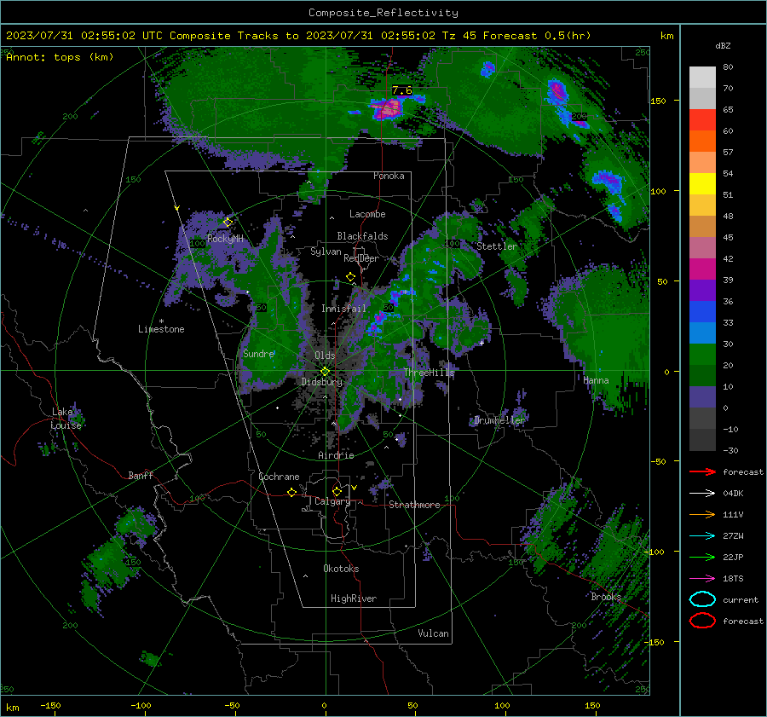Pick the light gray 80 dBZ swatch
The height and width of the screenshot is (717, 767).
pos(702,77)
